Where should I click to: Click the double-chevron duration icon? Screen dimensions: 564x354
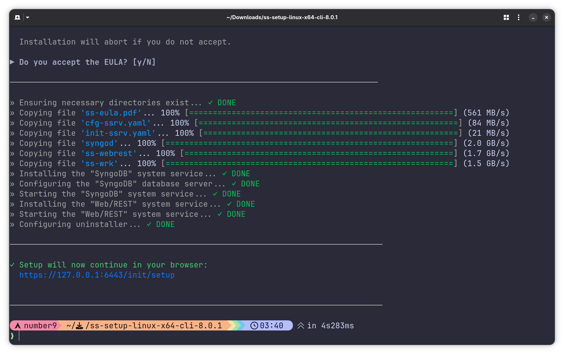[301, 326]
